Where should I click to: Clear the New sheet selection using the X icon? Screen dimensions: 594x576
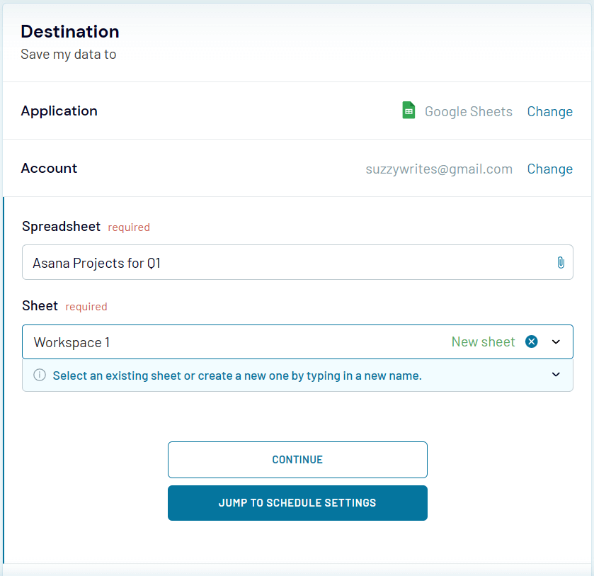(531, 341)
